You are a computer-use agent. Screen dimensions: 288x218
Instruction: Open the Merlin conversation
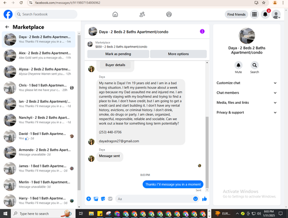pos(39,184)
